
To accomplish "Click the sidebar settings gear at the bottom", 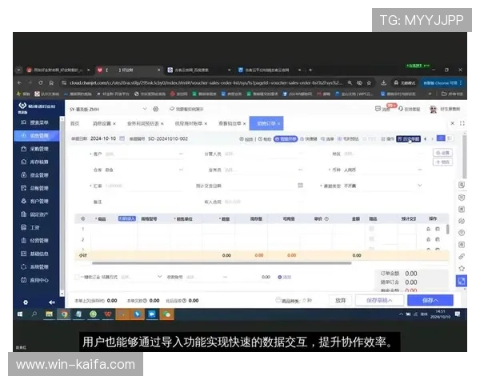I will 26,302.
